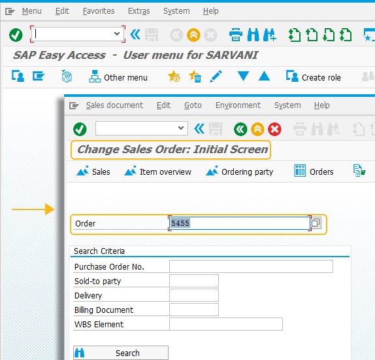Click the binoculars find icon in main toolbar
The image size is (375, 360).
[253, 35]
